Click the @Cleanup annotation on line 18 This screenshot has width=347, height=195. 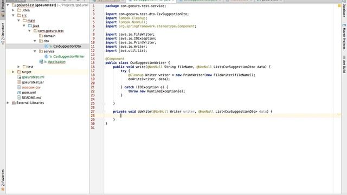point(136,75)
